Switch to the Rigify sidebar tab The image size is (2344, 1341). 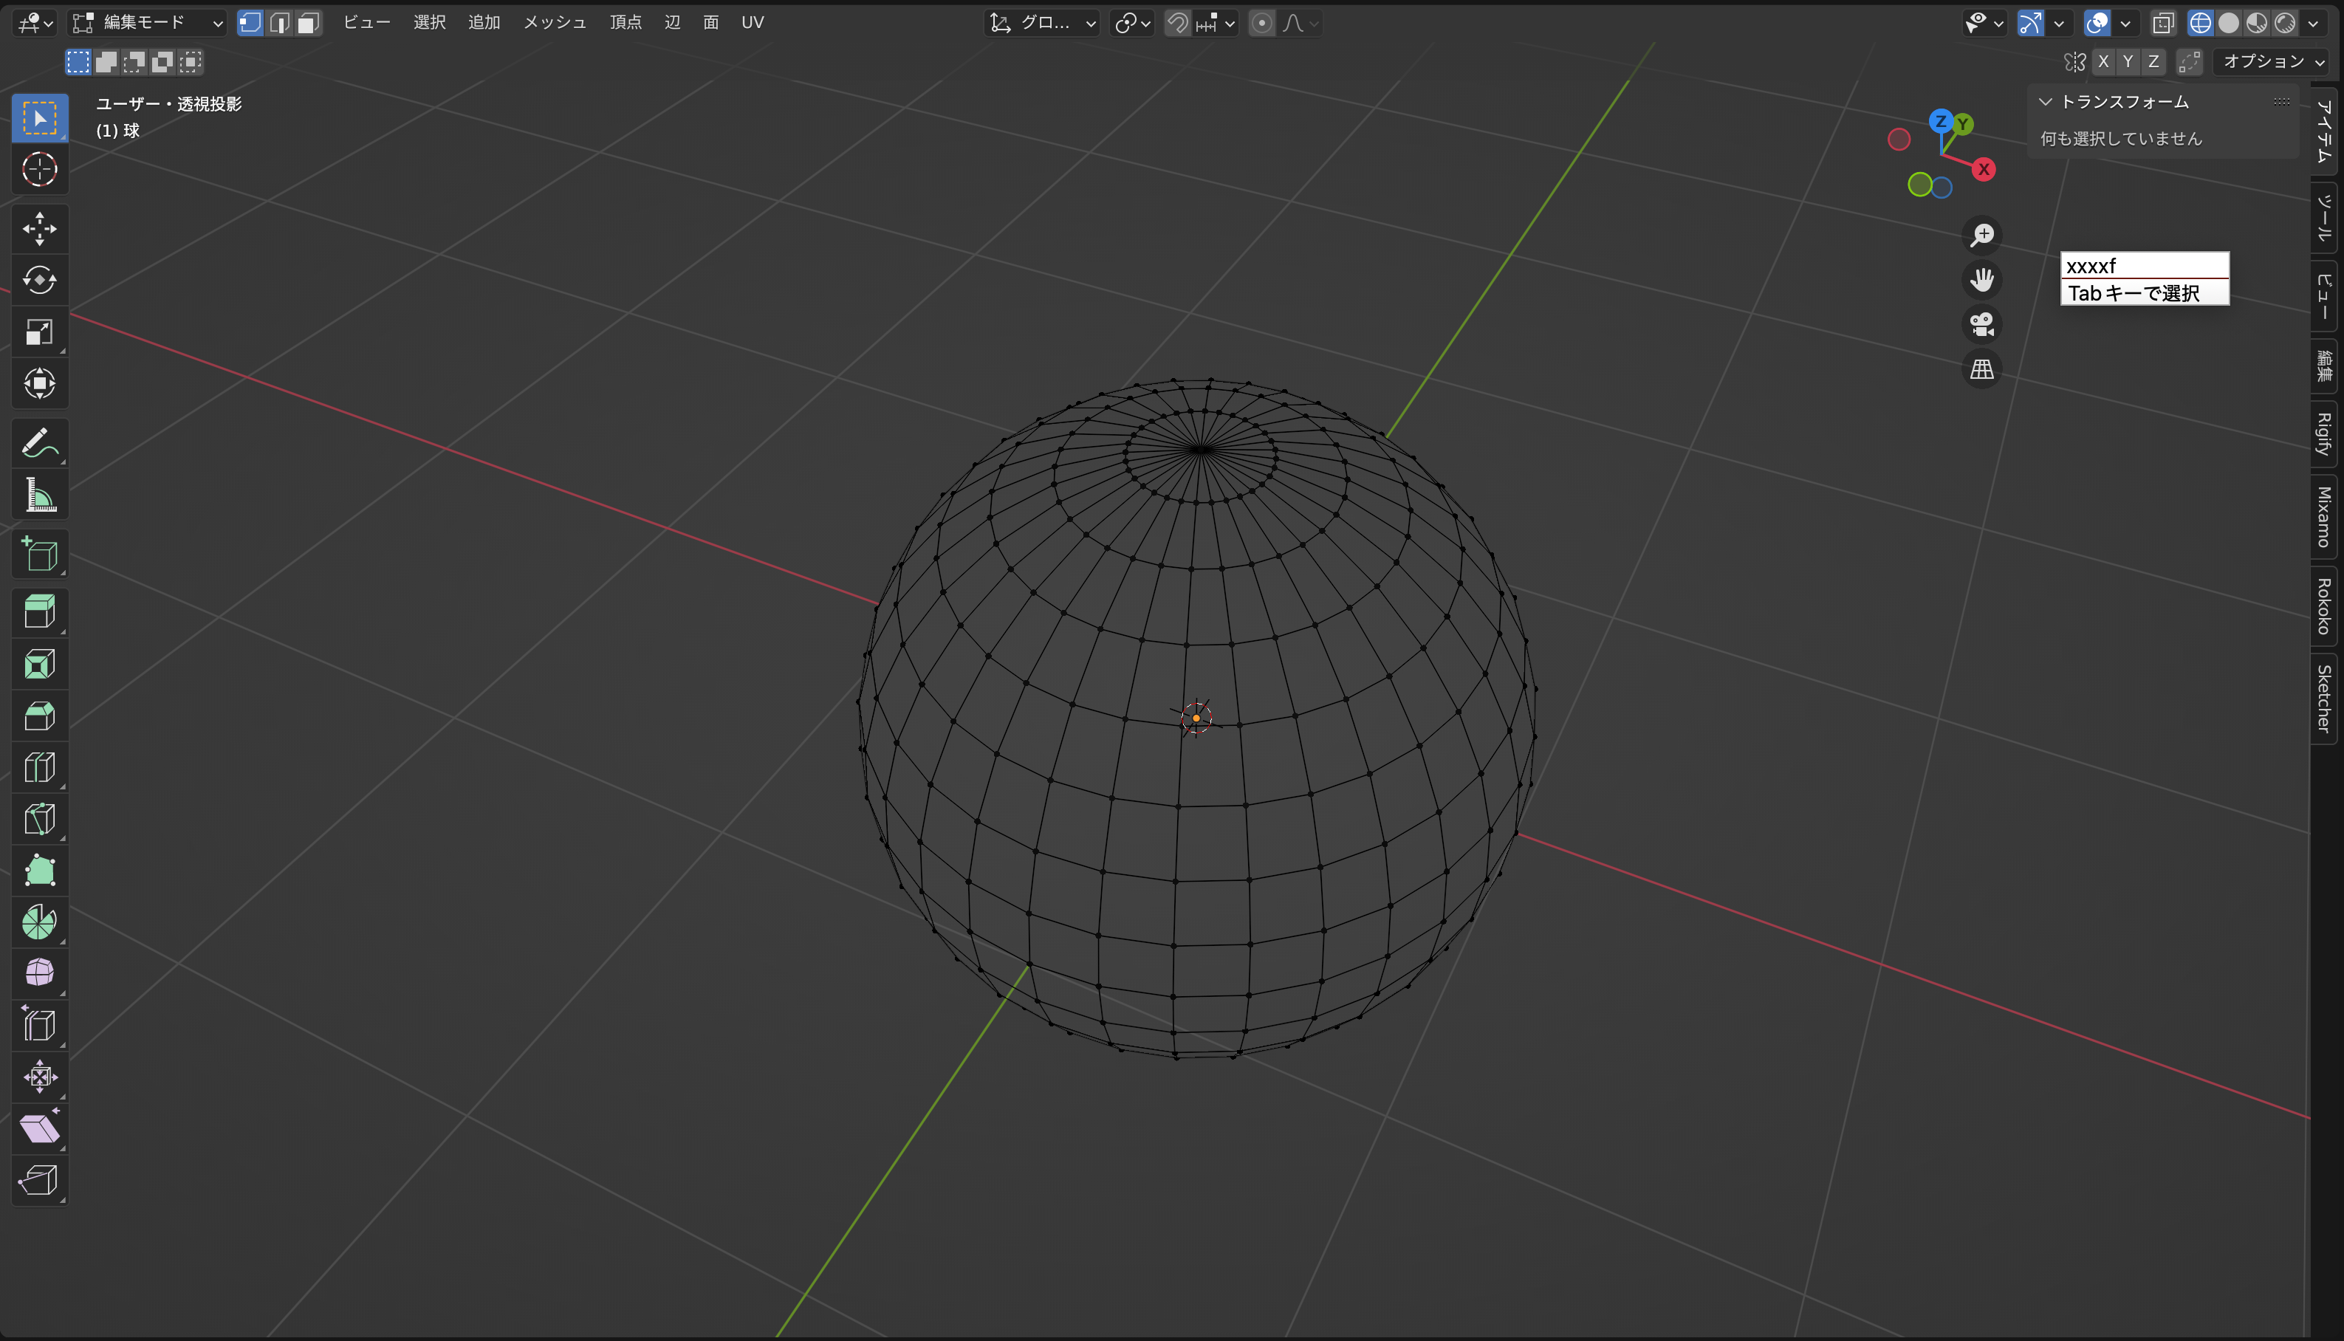pos(2324,433)
